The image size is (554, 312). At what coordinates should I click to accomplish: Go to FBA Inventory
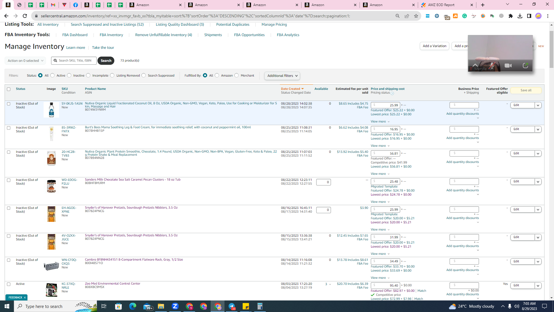pos(111,35)
